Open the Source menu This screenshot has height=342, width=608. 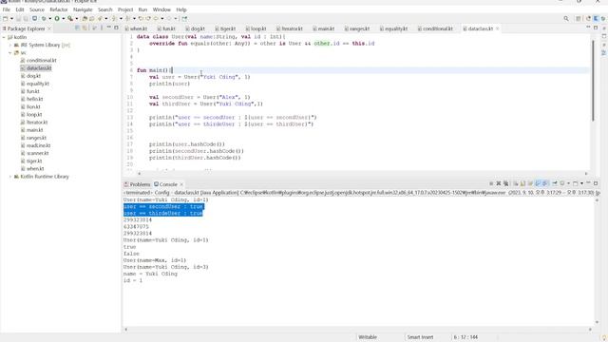tap(37, 9)
